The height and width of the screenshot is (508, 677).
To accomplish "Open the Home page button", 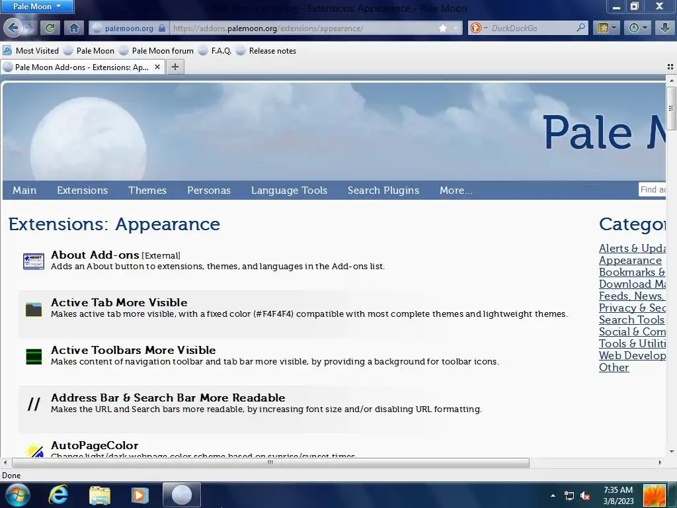I will point(74,28).
